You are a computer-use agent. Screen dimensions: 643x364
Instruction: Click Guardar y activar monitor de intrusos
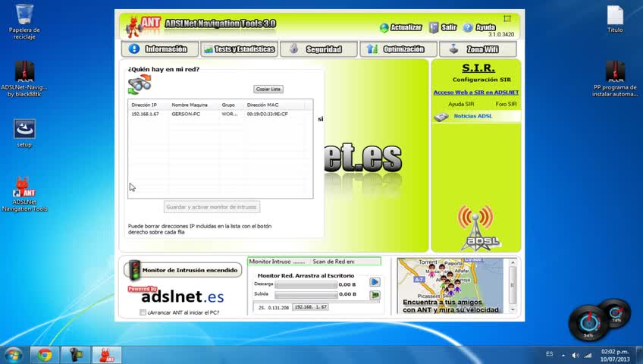pos(212,207)
